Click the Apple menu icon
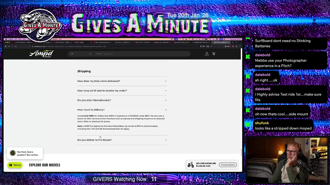This screenshot has width=330, height=185. tap(6, 39)
